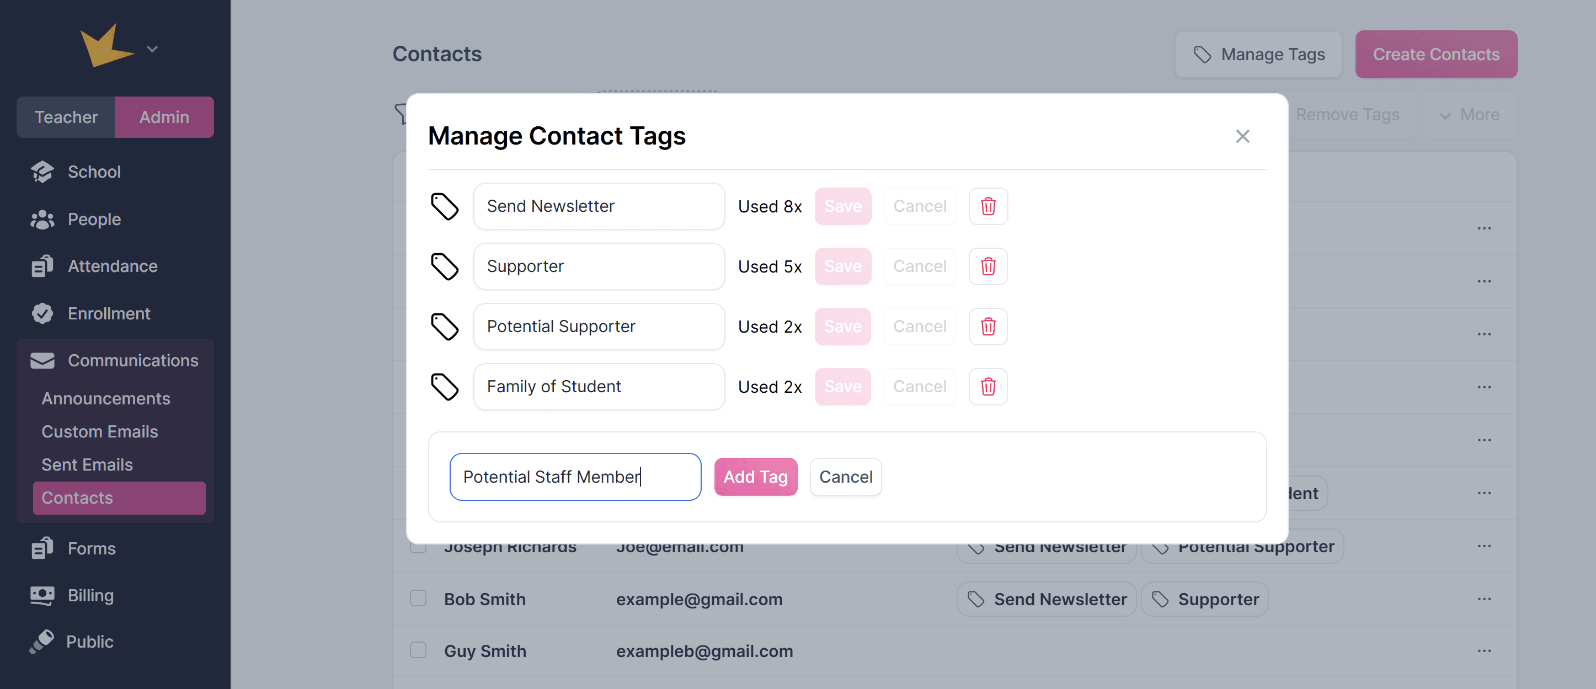Tick the Guy Smith checkbox
The height and width of the screenshot is (689, 1596).
tap(418, 650)
